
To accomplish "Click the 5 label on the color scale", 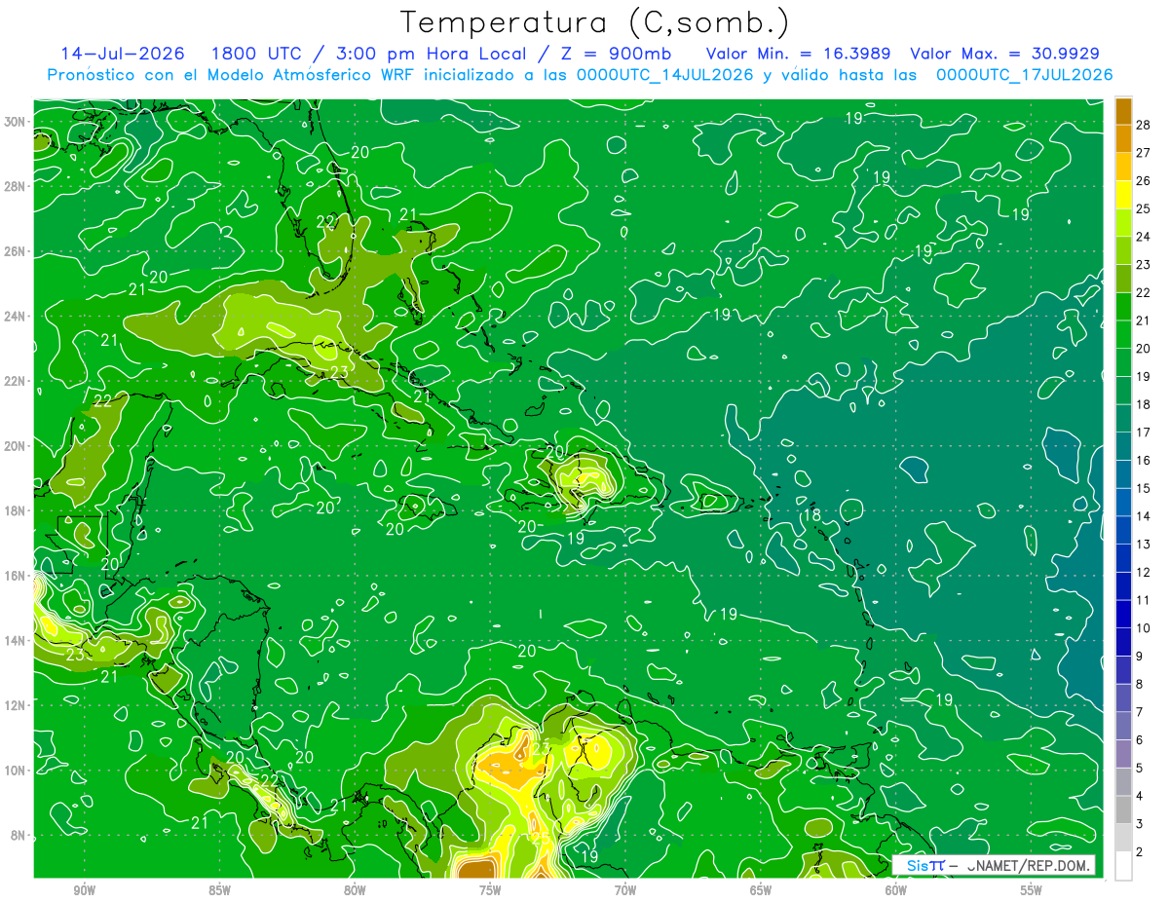I will (x=1139, y=768).
